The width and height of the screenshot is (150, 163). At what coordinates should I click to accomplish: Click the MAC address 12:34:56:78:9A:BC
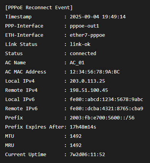coord(95,72)
